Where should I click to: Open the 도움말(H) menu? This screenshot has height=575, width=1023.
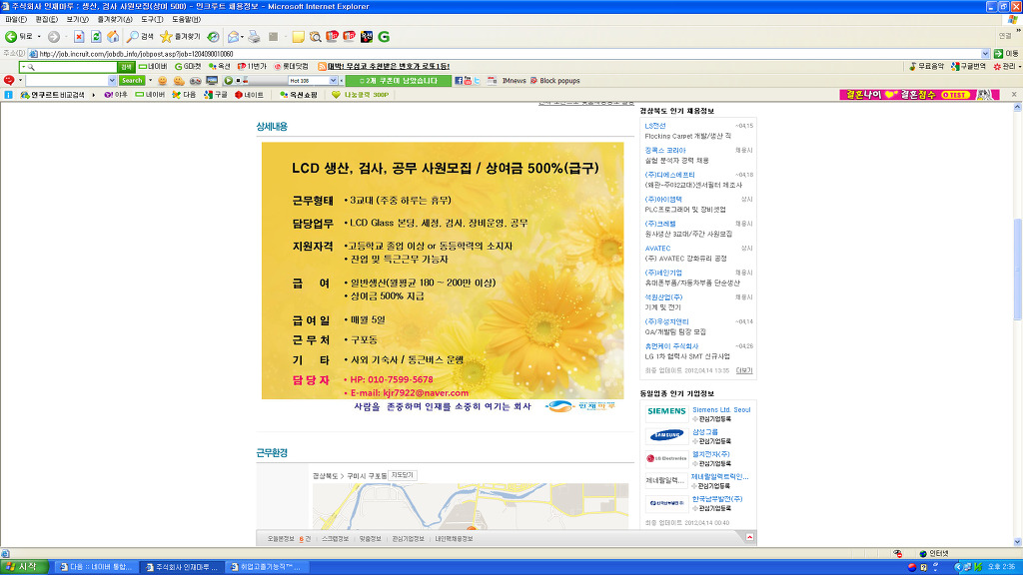tap(187, 20)
